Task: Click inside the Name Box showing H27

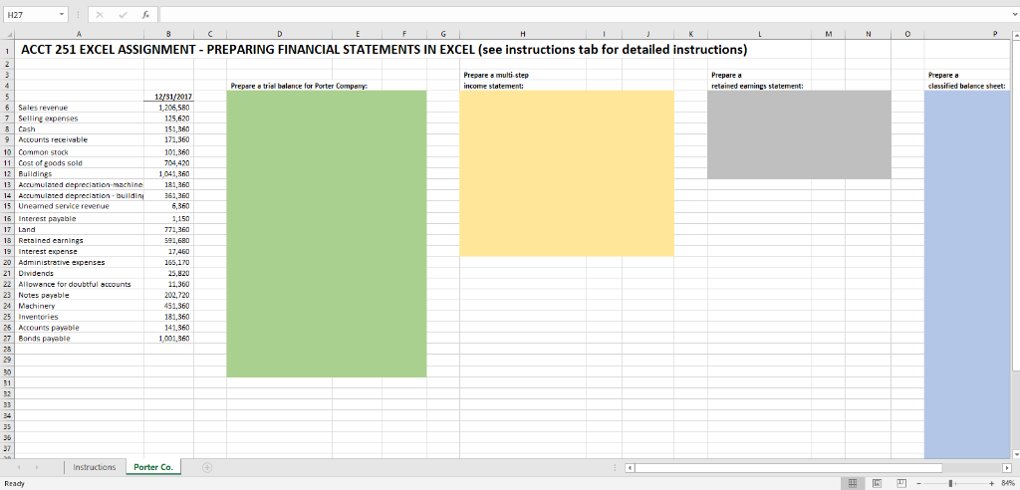Action: [29, 14]
